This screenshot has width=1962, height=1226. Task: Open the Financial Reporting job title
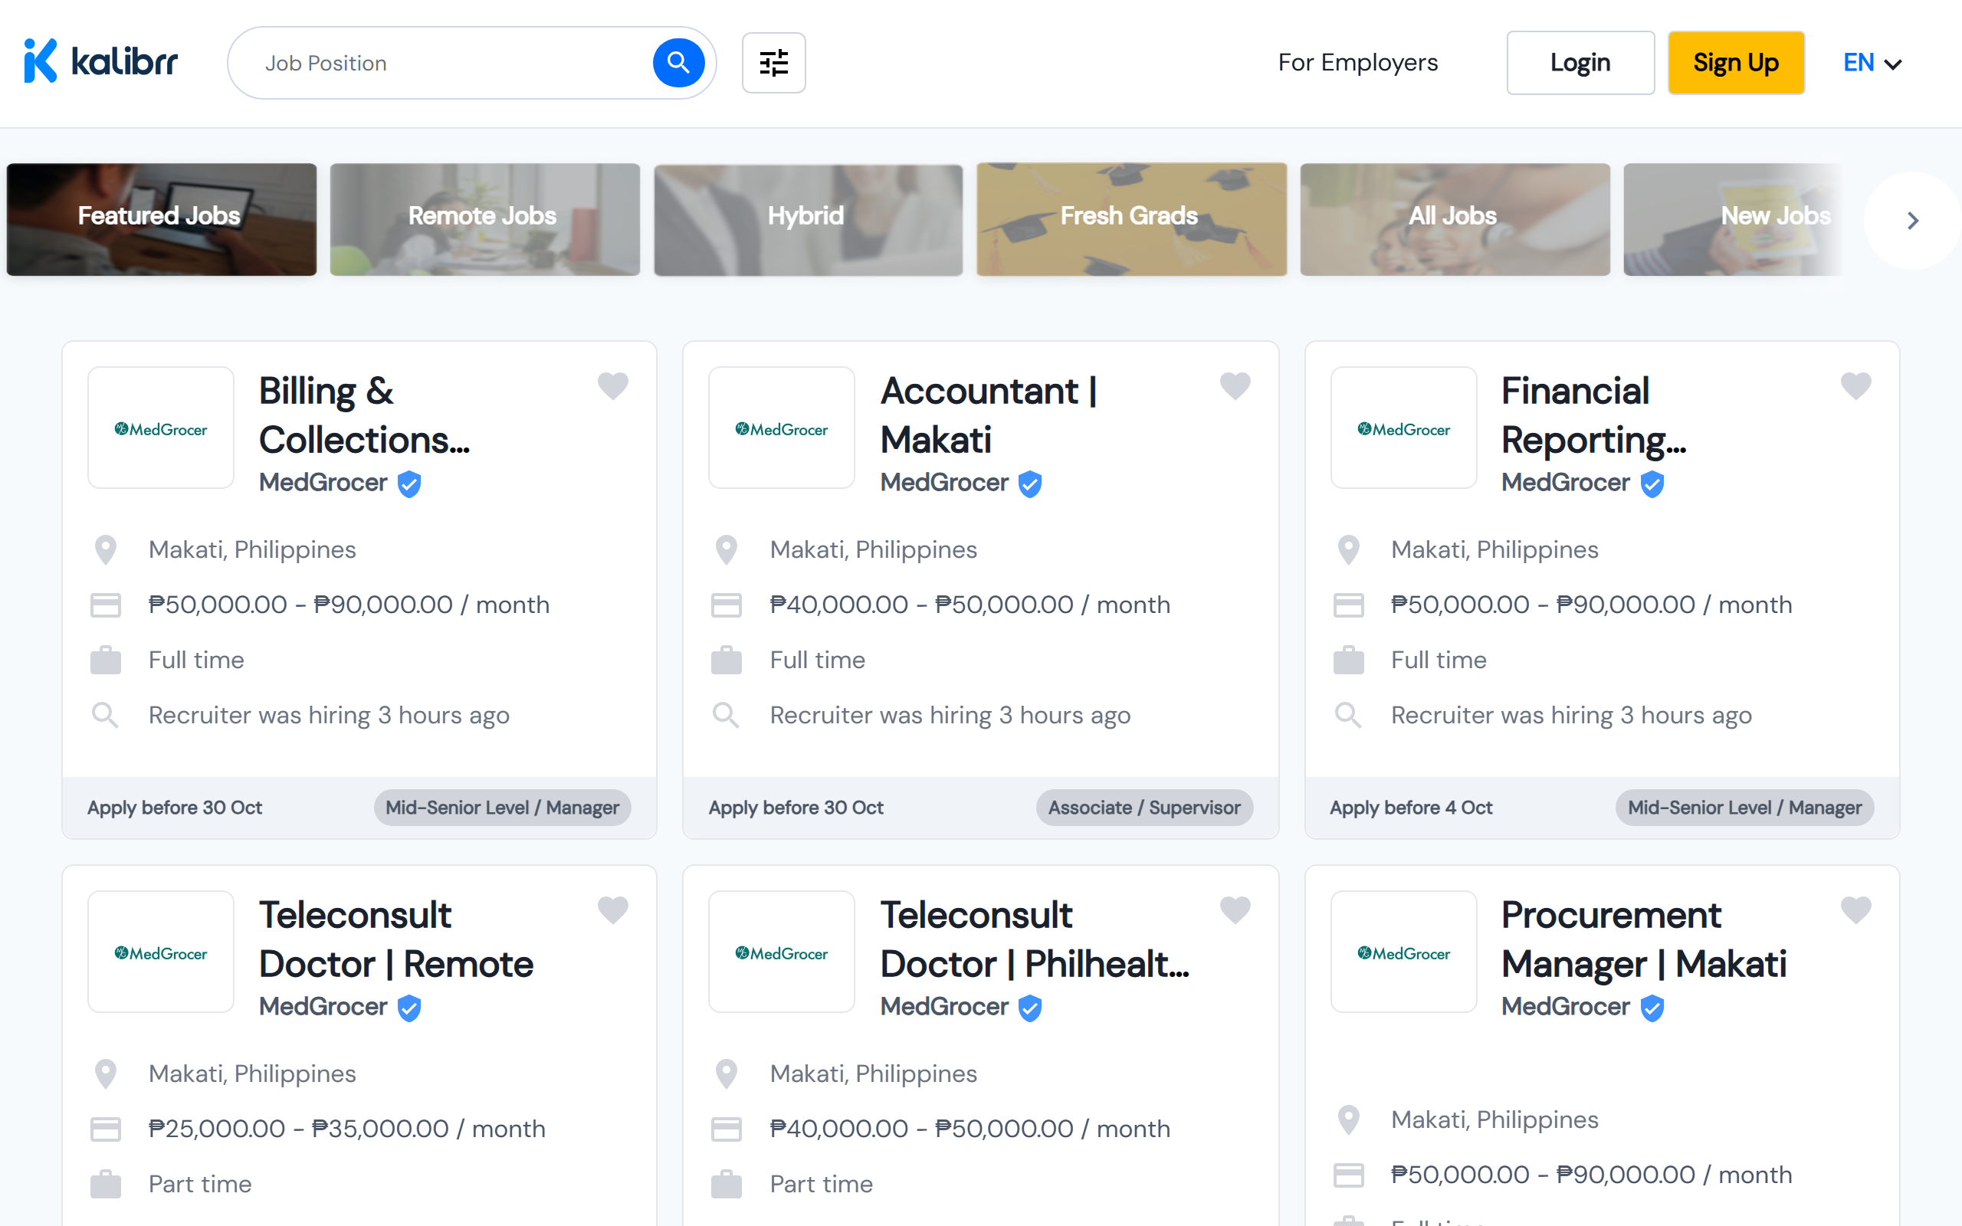pos(1594,415)
